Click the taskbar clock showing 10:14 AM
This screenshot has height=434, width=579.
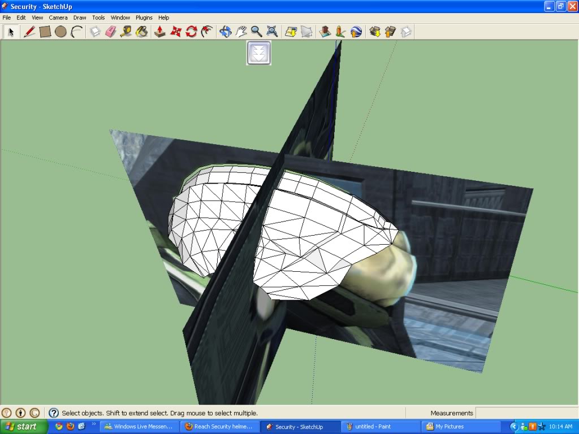560,427
